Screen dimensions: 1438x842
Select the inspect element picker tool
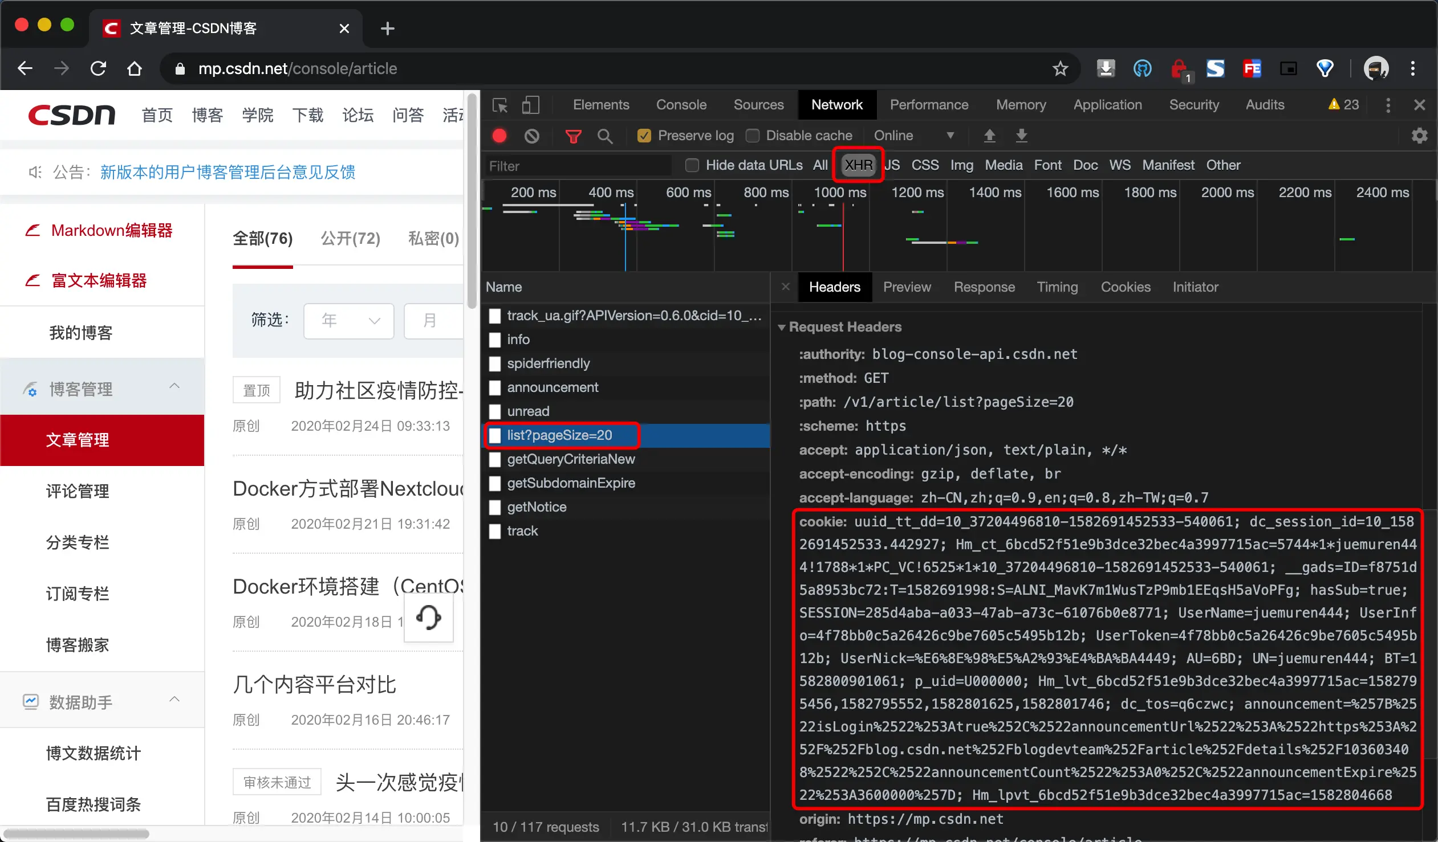[499, 105]
